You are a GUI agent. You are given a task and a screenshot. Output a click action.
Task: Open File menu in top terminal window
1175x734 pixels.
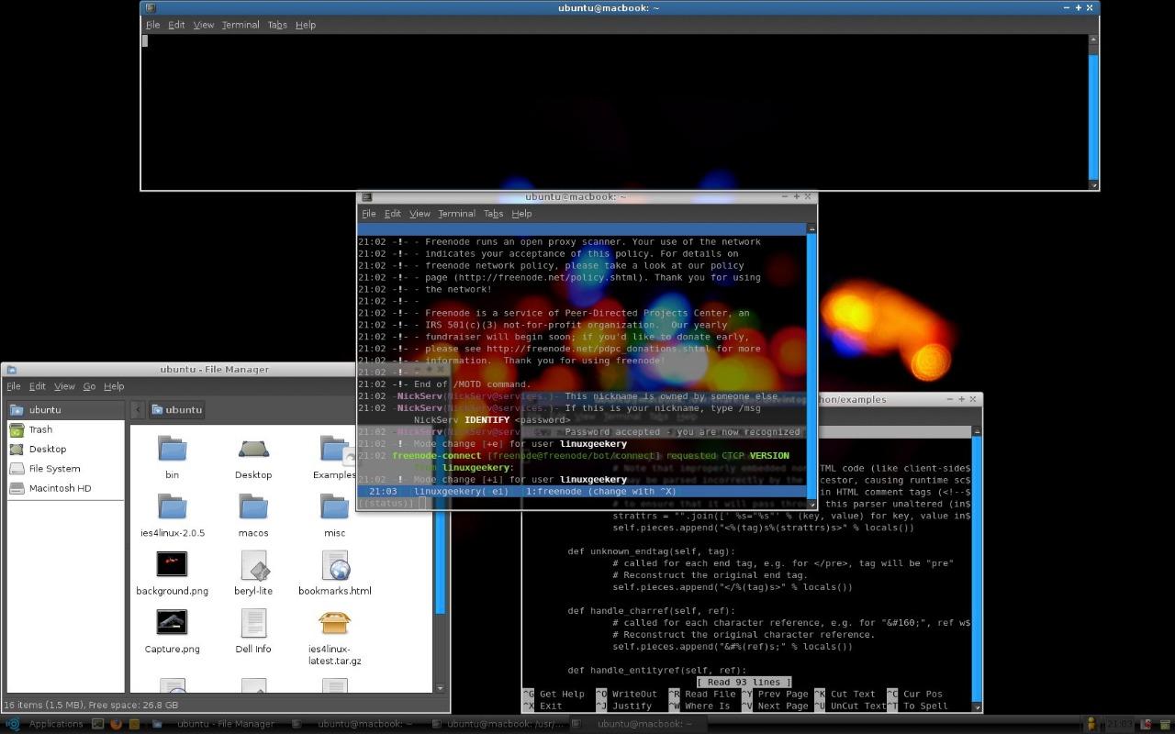click(152, 25)
